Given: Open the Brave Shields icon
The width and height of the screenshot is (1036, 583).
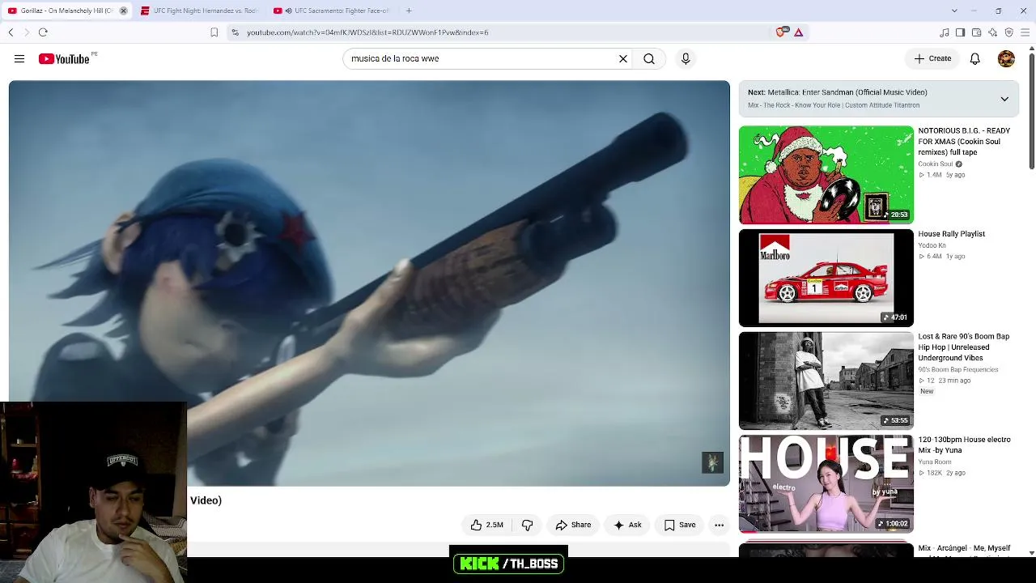Looking at the screenshot, I should [780, 32].
